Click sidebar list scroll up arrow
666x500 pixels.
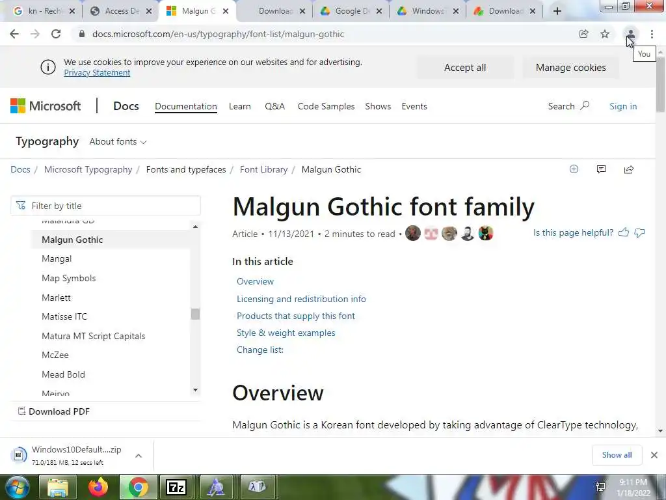195,227
